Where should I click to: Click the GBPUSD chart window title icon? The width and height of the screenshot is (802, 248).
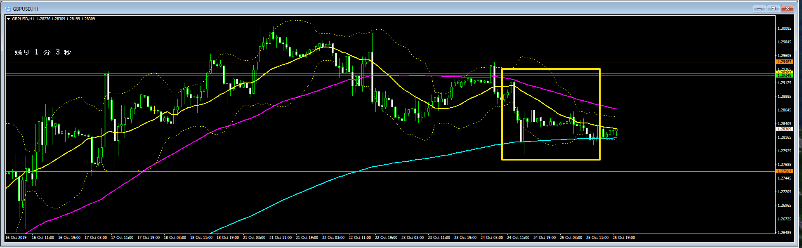pos(8,8)
